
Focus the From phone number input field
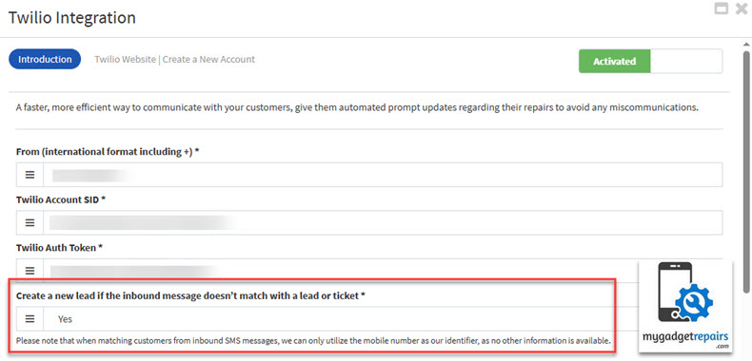click(383, 175)
